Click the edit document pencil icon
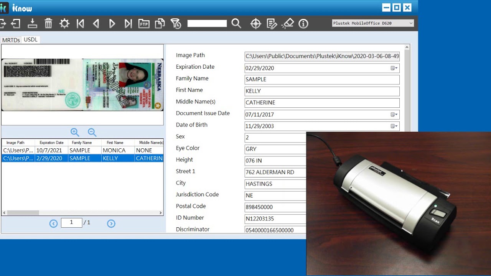Screen dimensions: 491x276 272,24
